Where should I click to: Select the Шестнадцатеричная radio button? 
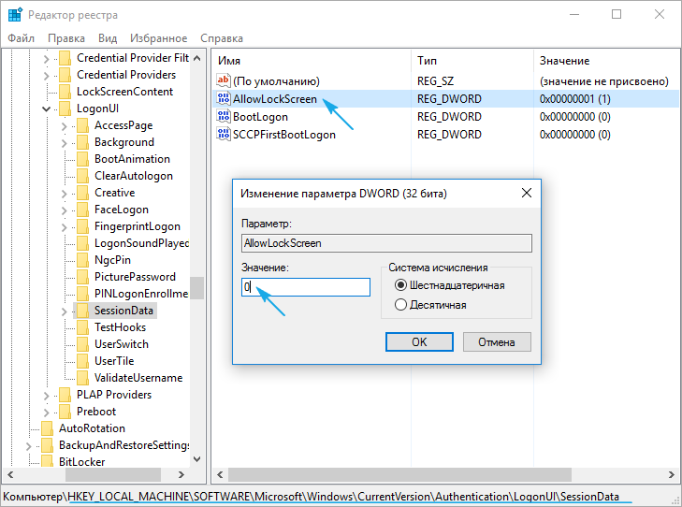pos(401,285)
